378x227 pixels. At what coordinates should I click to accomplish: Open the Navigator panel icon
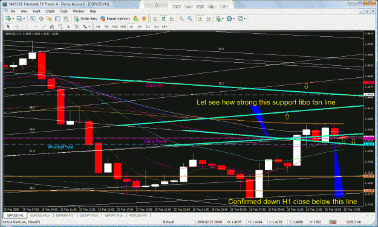[49, 19]
